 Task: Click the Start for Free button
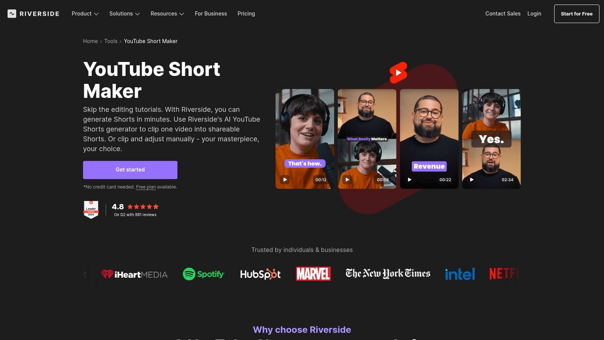(x=576, y=14)
